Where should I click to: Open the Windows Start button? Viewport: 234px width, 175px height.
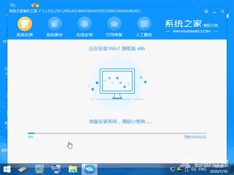7,169
